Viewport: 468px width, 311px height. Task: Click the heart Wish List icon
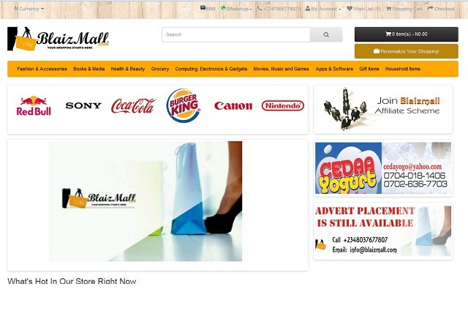tap(350, 8)
